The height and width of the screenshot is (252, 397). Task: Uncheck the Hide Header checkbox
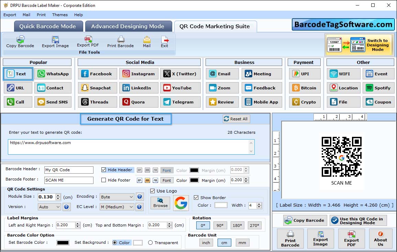click(x=103, y=170)
